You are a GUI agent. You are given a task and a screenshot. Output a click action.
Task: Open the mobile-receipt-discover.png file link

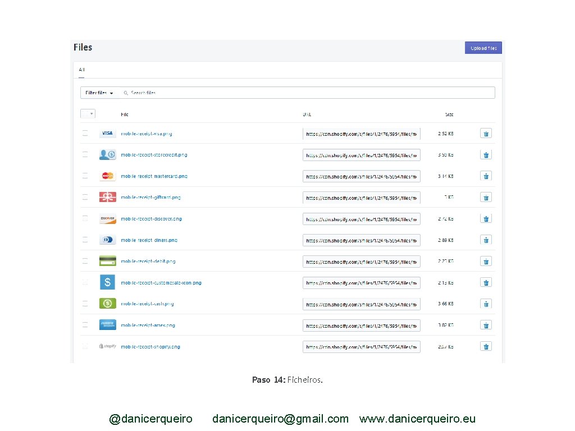click(x=151, y=219)
